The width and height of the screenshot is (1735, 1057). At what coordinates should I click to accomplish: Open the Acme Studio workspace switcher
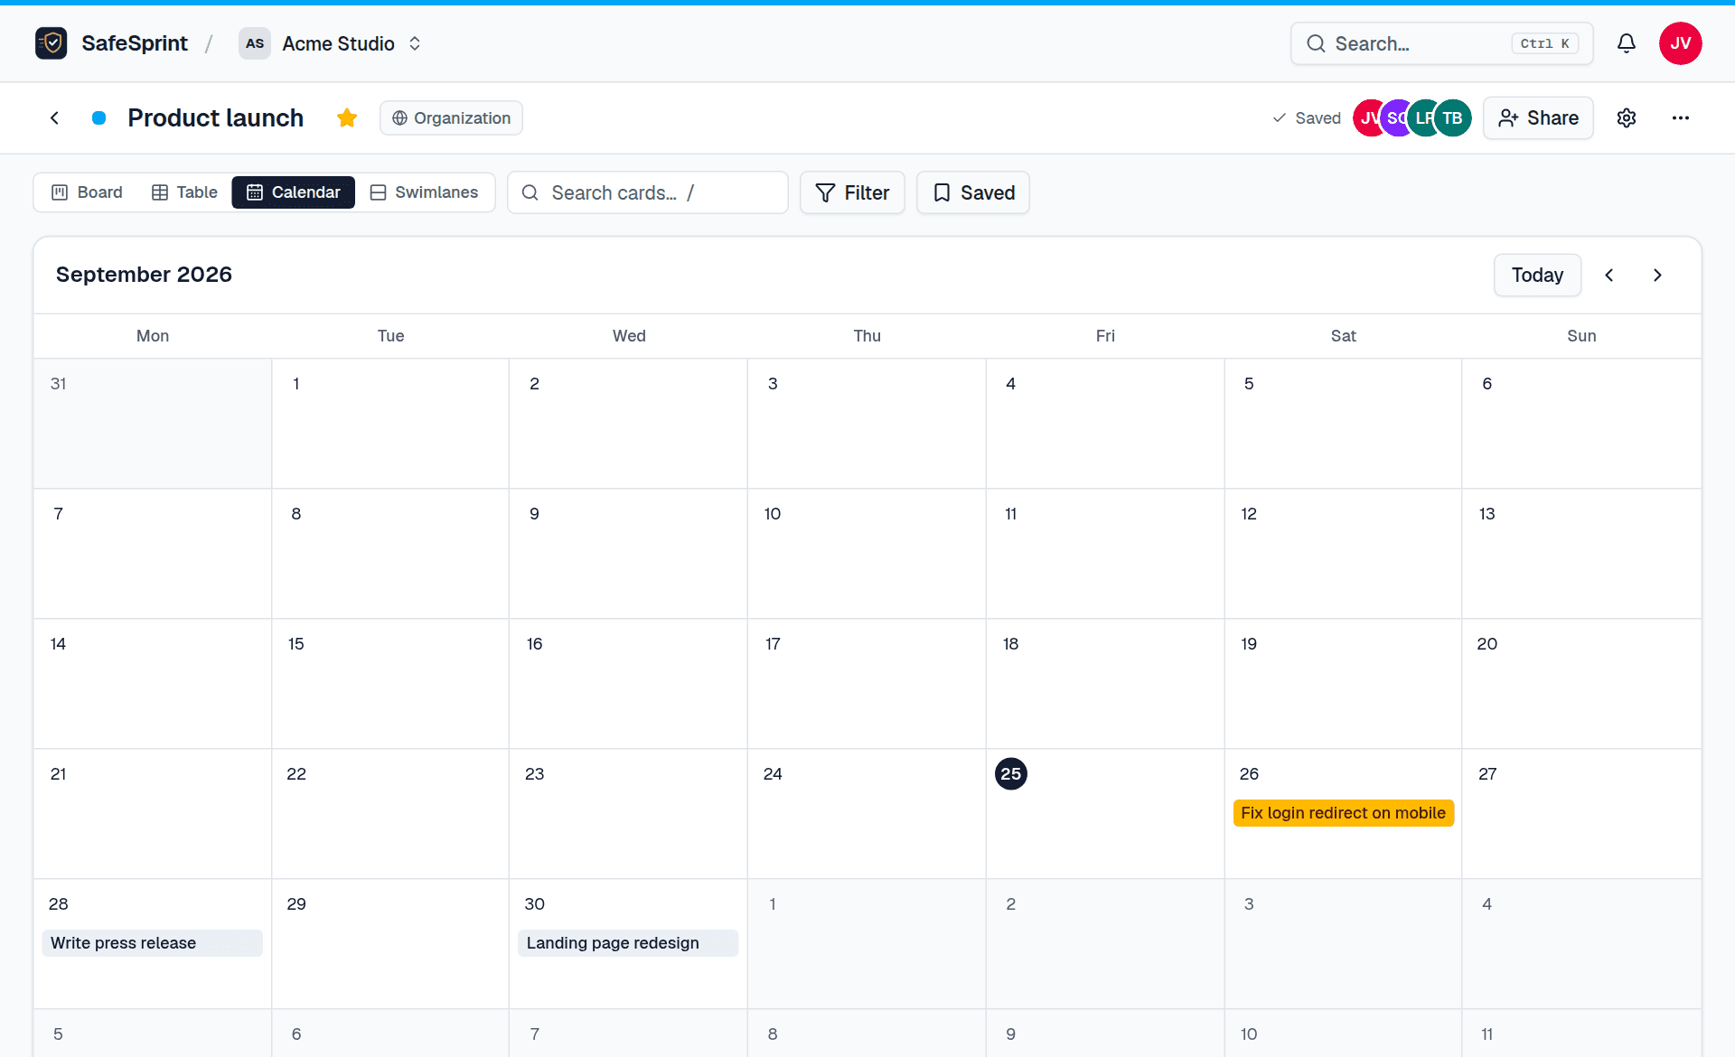(332, 43)
